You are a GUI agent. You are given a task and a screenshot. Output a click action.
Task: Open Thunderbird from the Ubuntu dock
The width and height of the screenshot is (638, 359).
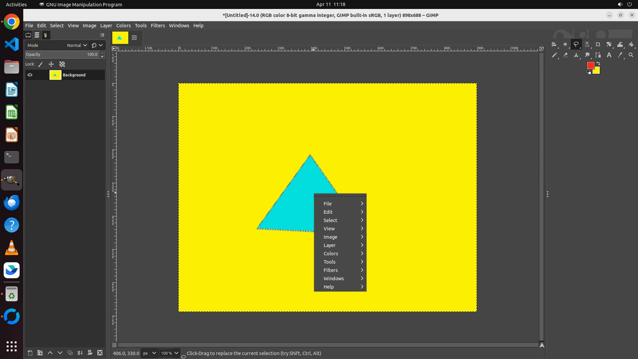pos(12,202)
